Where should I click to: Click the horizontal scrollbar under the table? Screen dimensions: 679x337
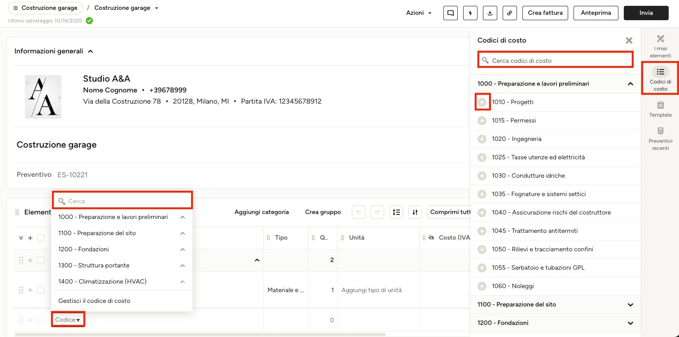click(200, 334)
